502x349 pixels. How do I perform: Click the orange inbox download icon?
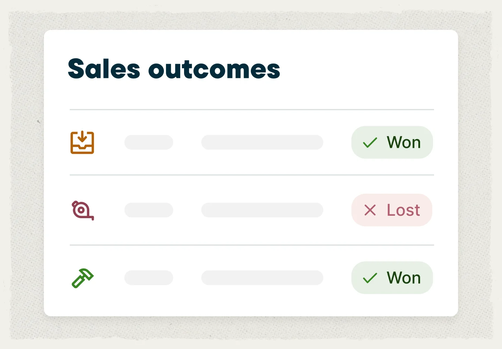click(82, 142)
